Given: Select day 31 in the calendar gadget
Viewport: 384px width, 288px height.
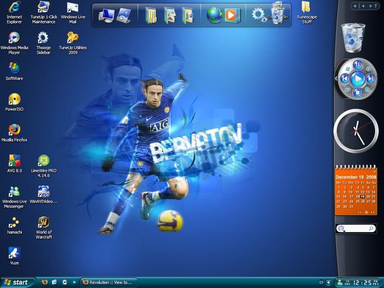Looking at the screenshot, I should click(351, 206).
